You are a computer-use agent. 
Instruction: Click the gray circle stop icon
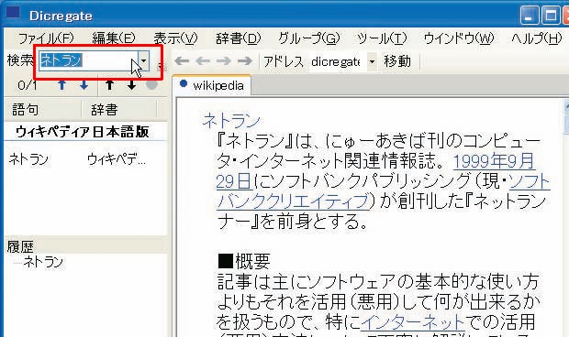[x=151, y=84]
